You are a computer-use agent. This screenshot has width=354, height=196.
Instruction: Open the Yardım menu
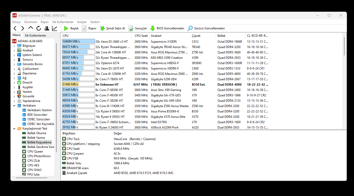(95, 22)
